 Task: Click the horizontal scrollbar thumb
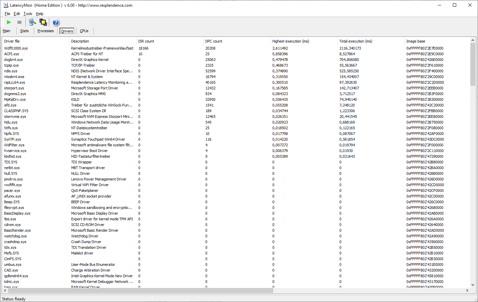[x=140, y=291]
